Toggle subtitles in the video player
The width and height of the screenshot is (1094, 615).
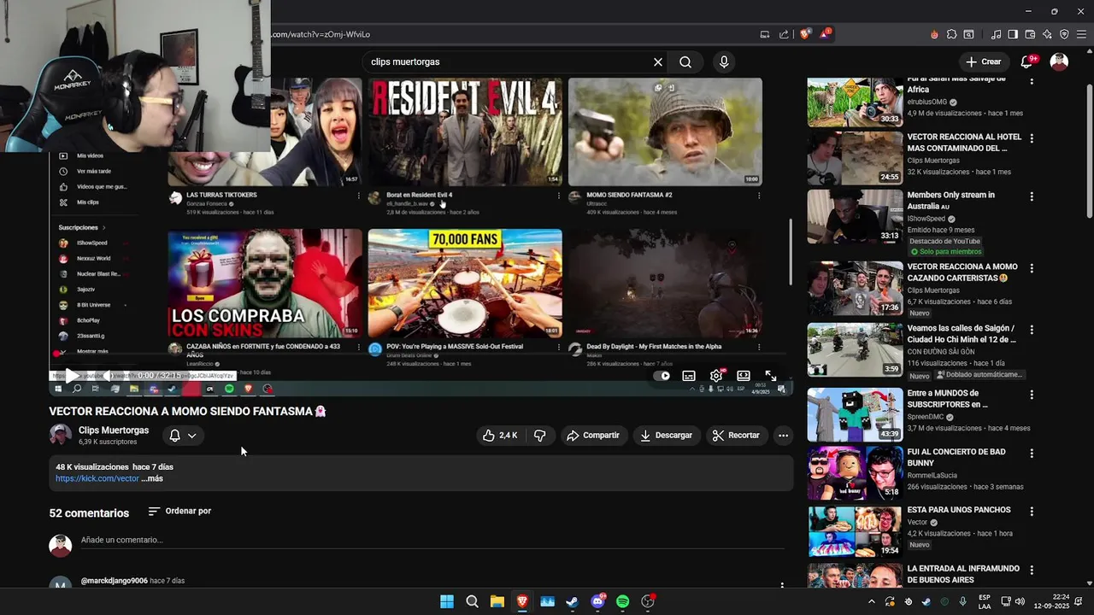tap(689, 376)
